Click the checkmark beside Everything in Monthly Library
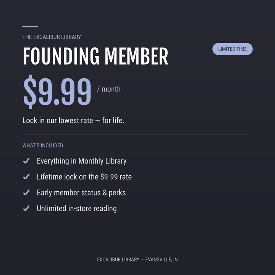275x275 pixels. click(x=26, y=161)
